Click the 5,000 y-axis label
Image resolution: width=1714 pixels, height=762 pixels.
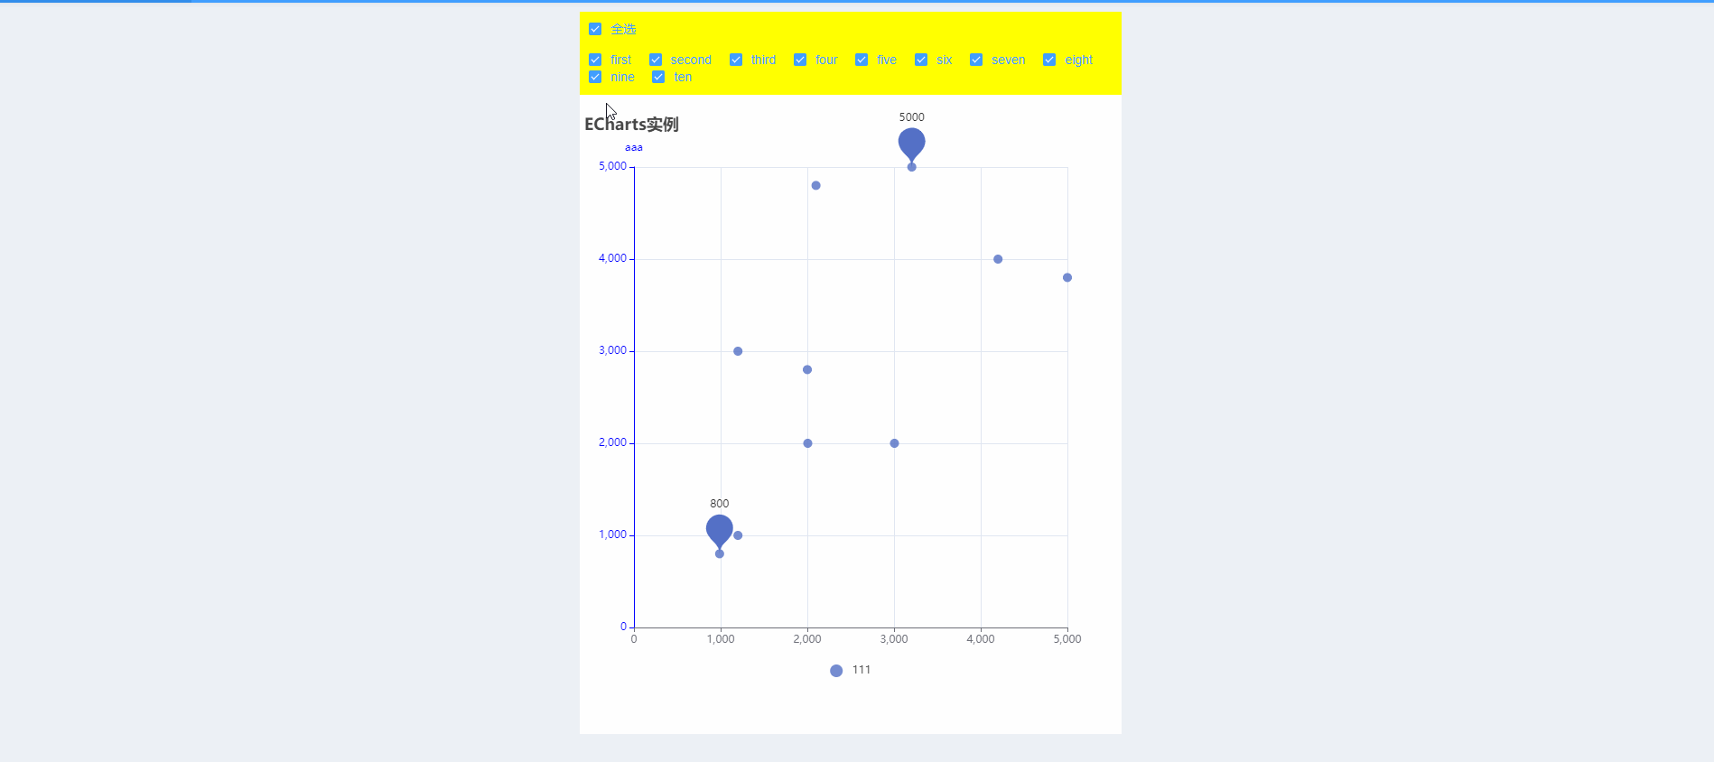(612, 166)
